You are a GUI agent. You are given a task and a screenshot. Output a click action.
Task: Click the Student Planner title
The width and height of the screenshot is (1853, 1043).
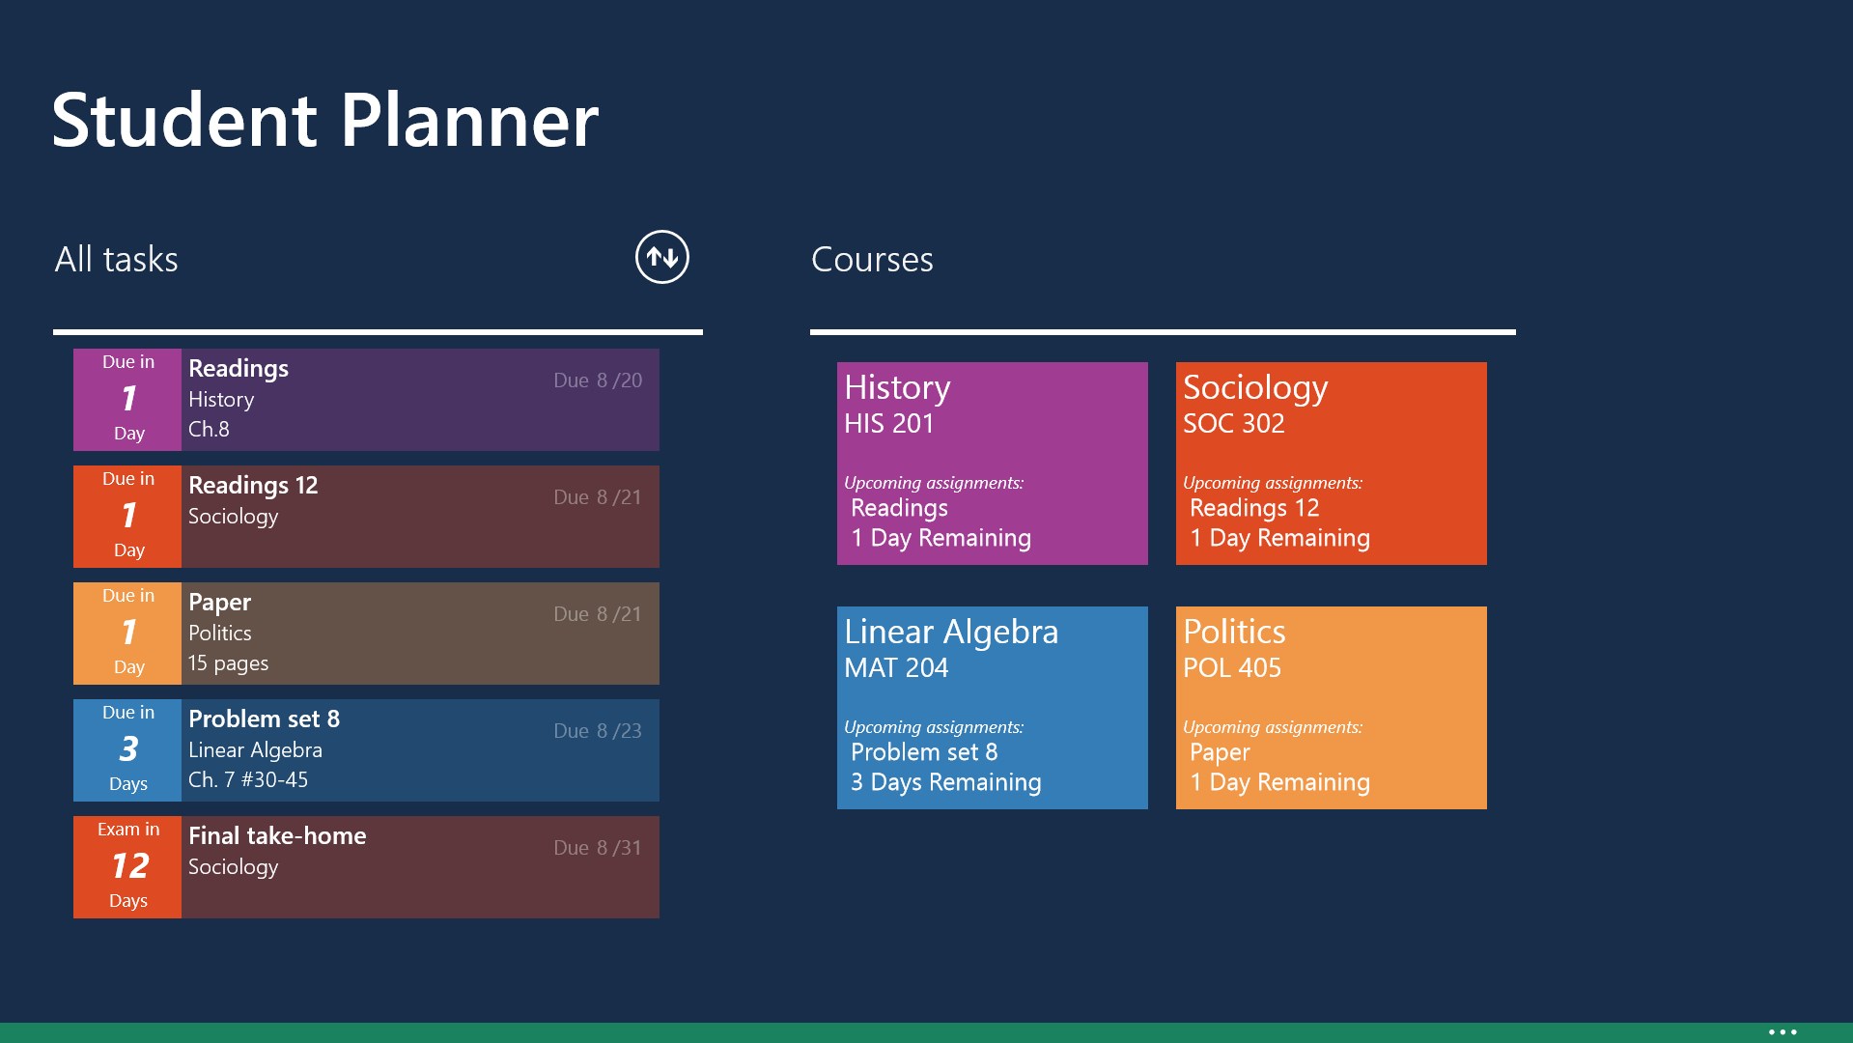[324, 120]
